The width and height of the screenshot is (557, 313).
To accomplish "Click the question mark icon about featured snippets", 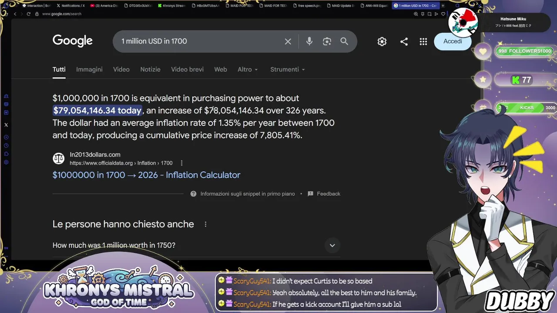I will coord(193,194).
